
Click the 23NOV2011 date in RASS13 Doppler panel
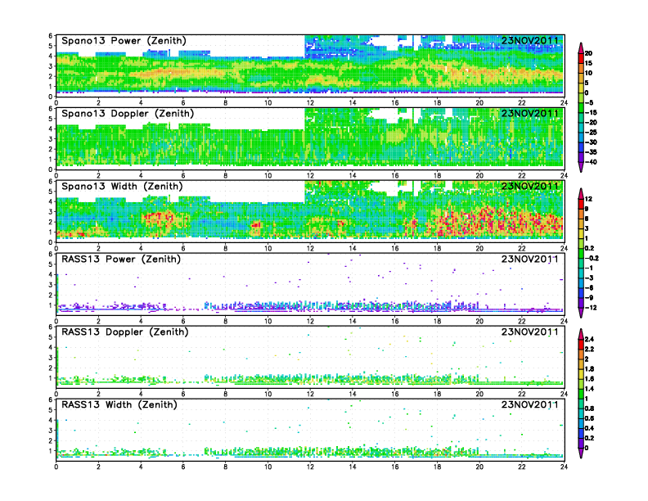(530, 332)
